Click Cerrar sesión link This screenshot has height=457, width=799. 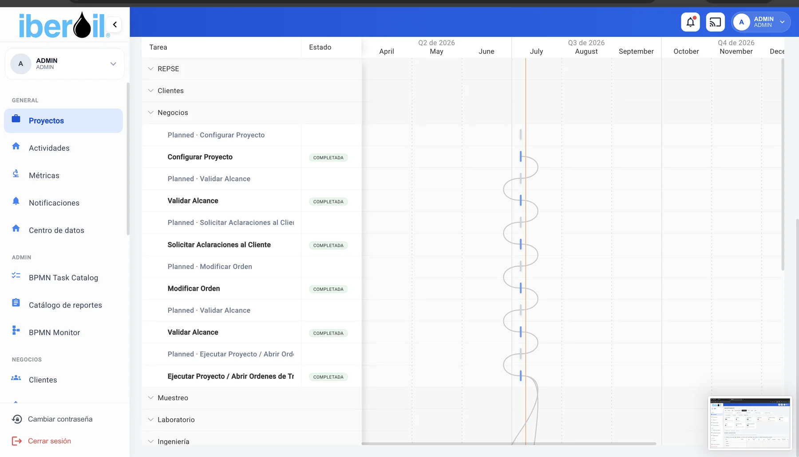click(49, 441)
